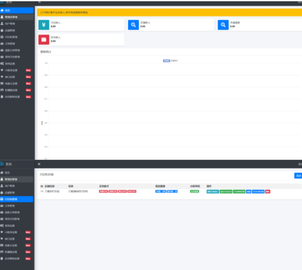Click the 支持模式 column header
This screenshot has width=302, height=270.
[x=104, y=186]
